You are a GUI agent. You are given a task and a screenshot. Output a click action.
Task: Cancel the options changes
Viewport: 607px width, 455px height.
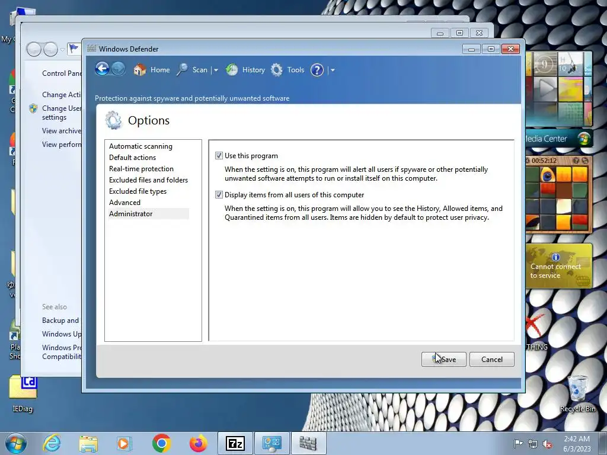pos(491,359)
